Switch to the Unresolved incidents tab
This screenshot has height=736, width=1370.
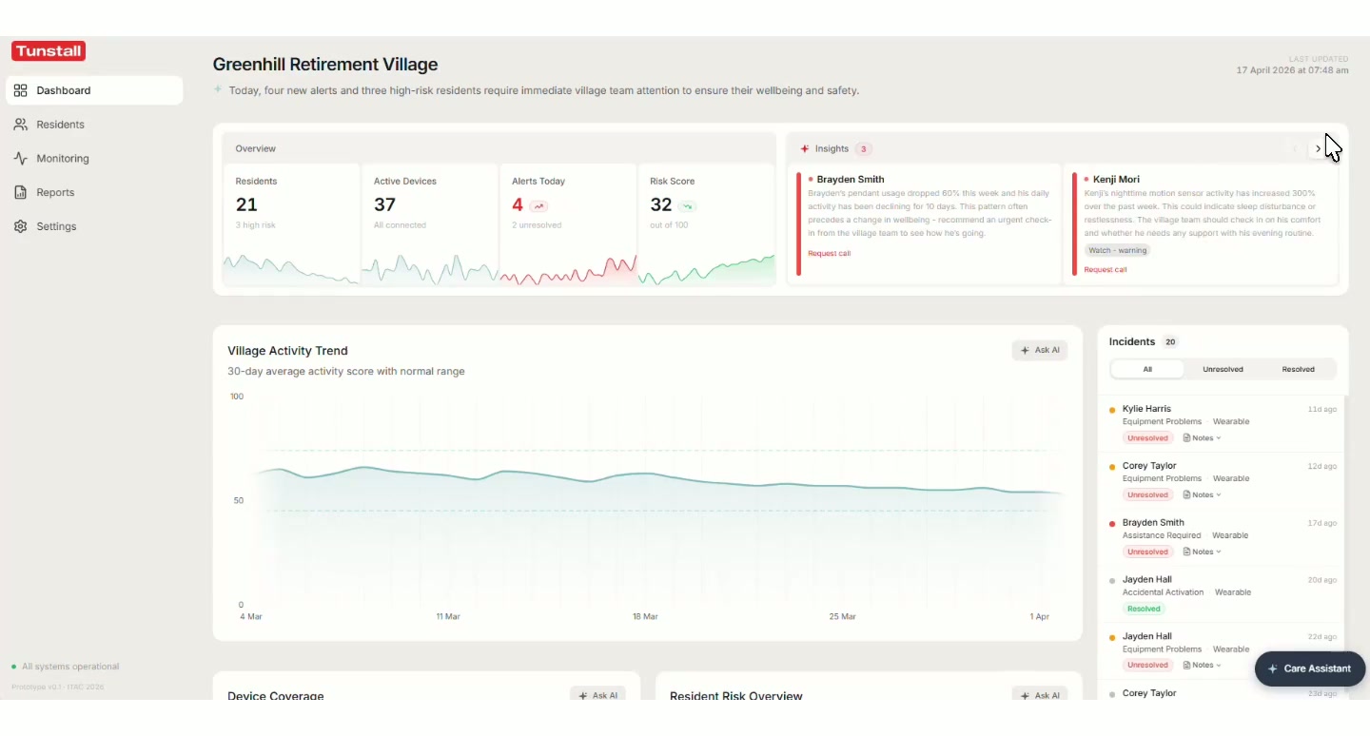[1223, 369]
